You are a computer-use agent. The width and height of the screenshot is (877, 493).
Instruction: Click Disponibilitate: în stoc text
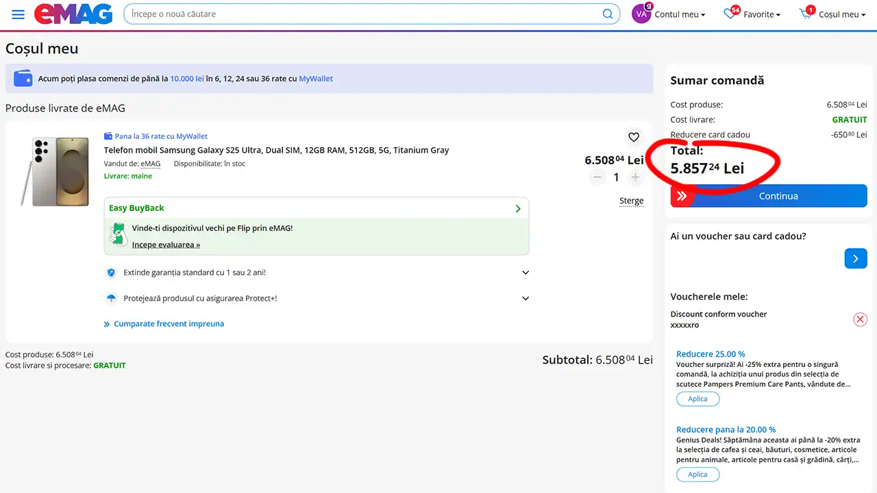click(x=209, y=164)
